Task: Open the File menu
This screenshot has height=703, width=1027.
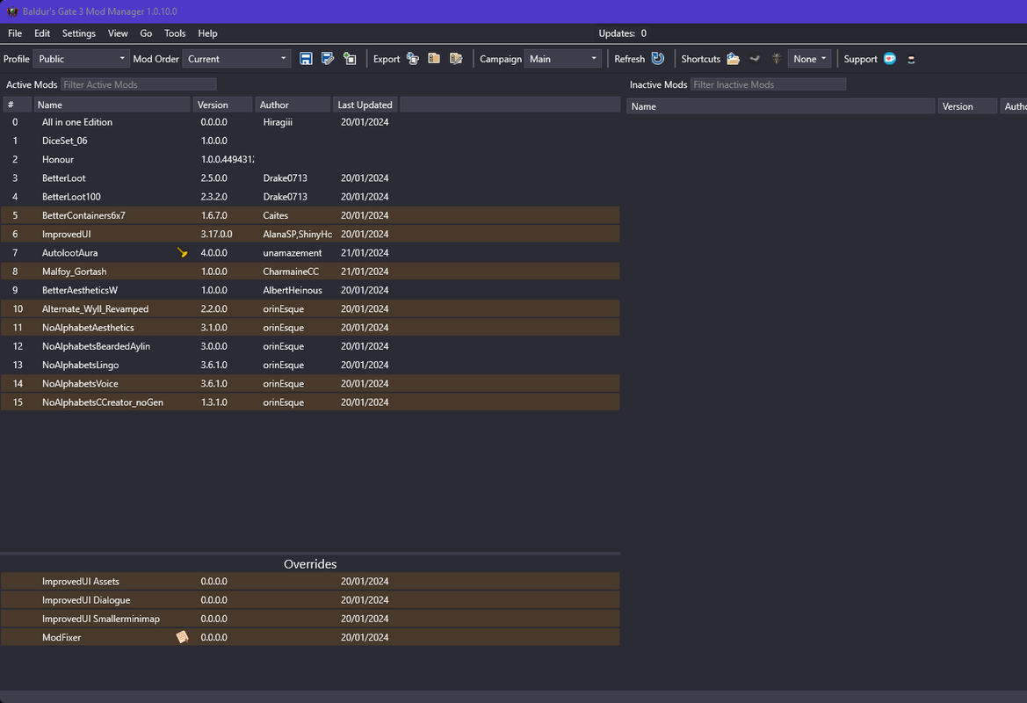Action: [x=15, y=33]
